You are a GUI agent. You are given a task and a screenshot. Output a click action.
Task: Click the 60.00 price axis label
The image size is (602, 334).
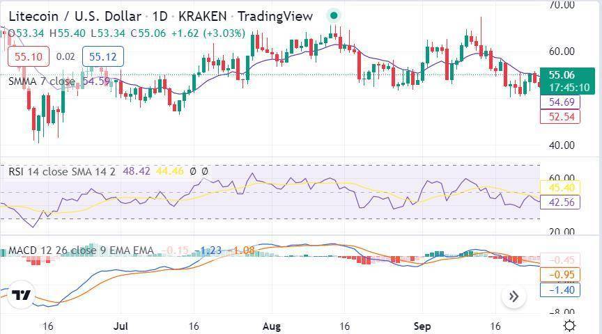click(562, 51)
